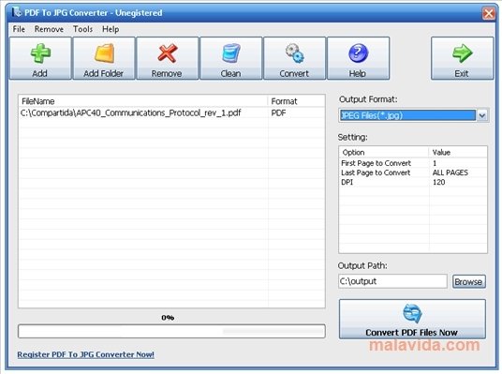502x374 pixels.
Task: Select the DPI option row
Action: tap(413, 182)
